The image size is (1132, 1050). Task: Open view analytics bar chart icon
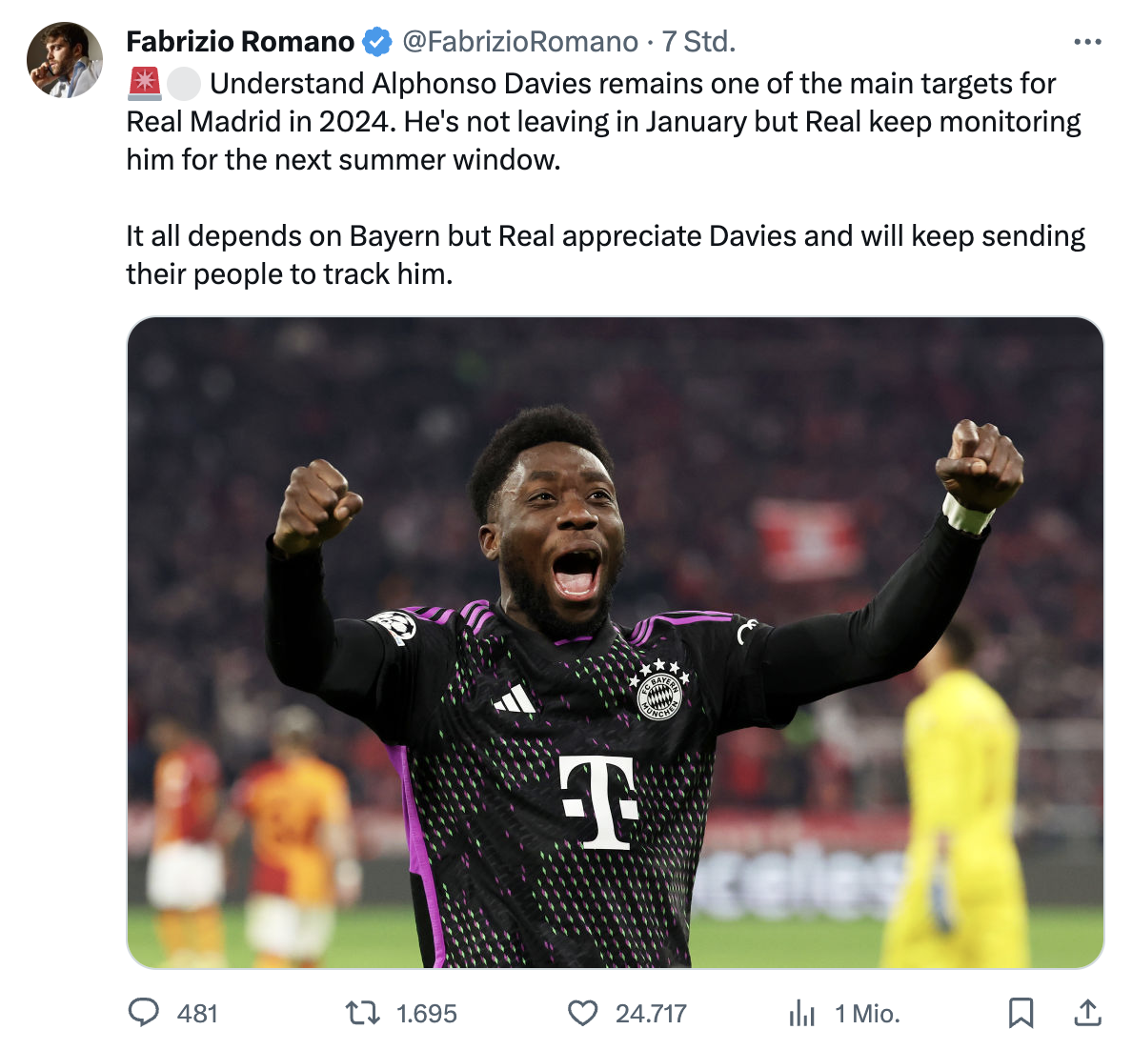[801, 1013]
